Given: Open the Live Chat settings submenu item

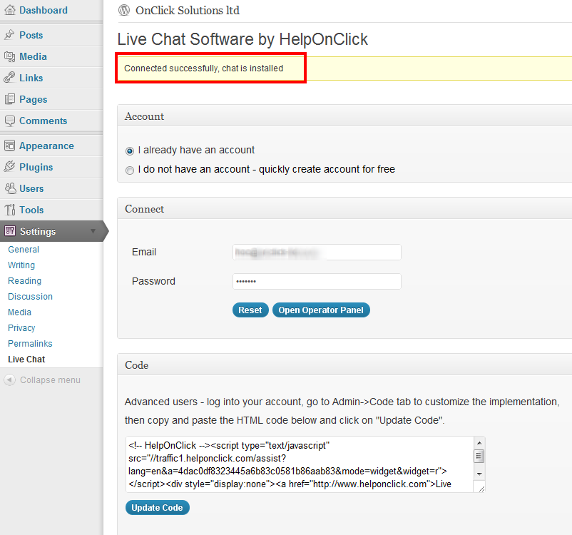Looking at the screenshot, I should [x=26, y=359].
